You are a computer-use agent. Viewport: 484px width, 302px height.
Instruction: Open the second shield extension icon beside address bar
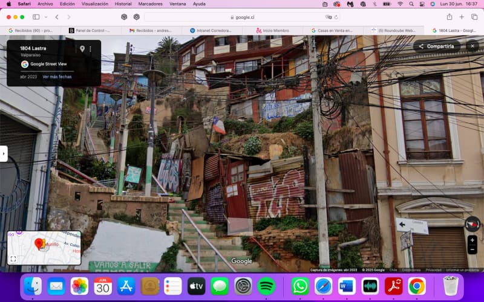click(x=137, y=17)
